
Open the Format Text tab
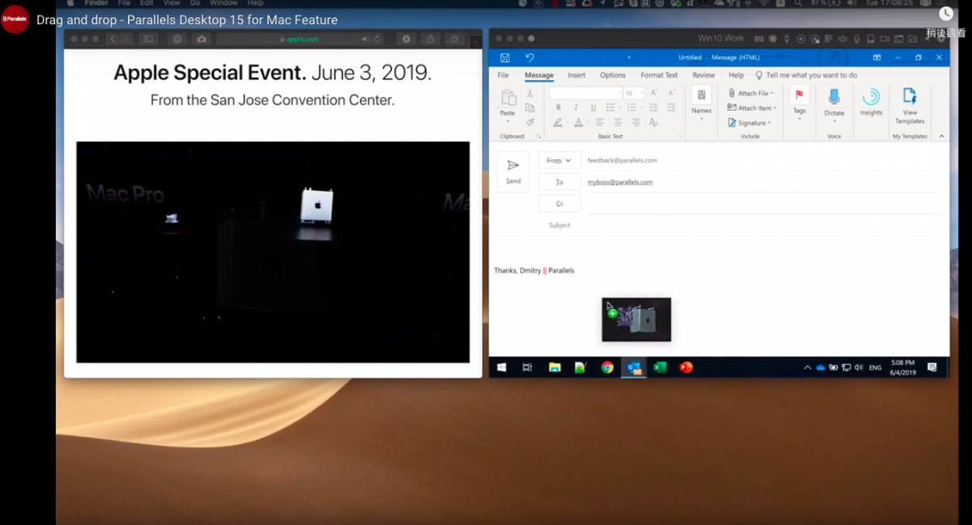659,75
